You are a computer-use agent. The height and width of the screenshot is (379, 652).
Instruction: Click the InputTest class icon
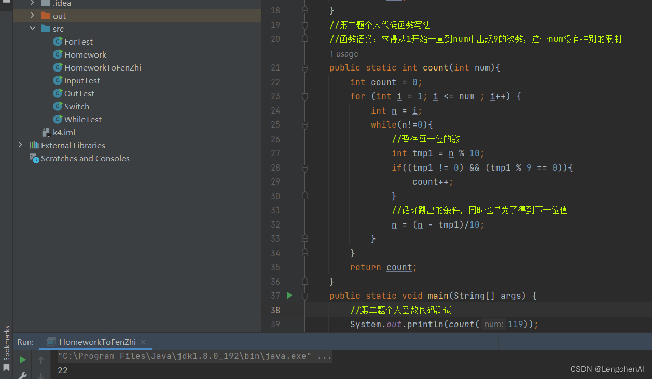click(58, 80)
